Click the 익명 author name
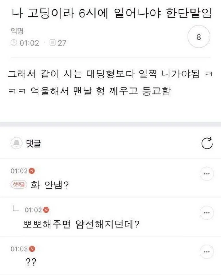The image size is (221, 275). tap(17, 32)
